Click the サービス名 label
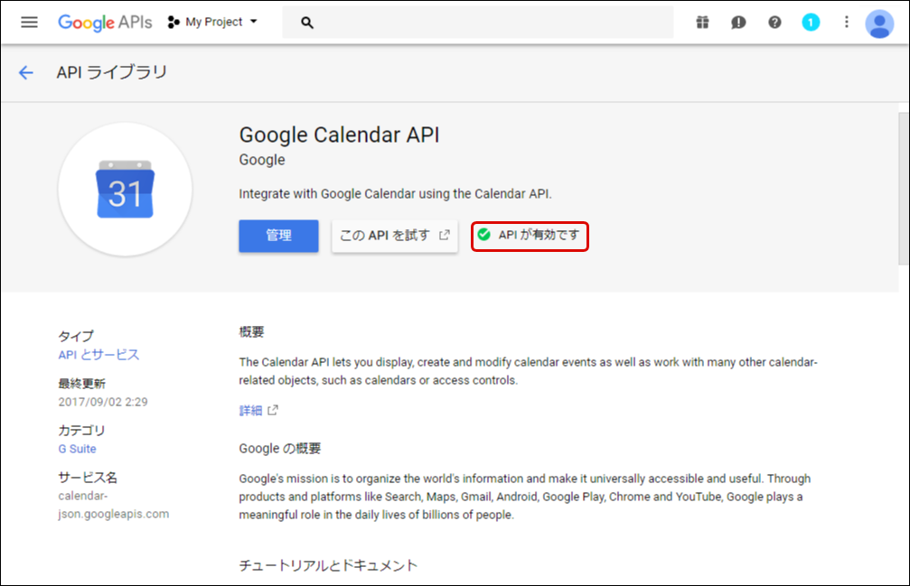 (88, 478)
